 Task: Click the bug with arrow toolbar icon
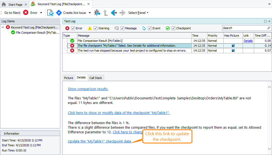97,13
